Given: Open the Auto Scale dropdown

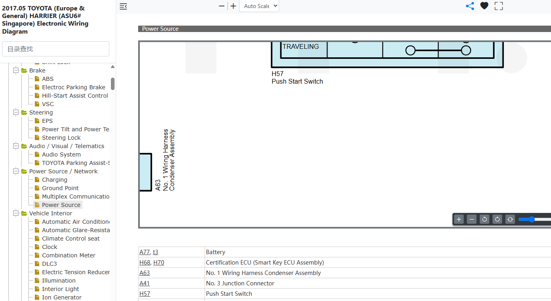Looking at the screenshot, I should [x=259, y=6].
